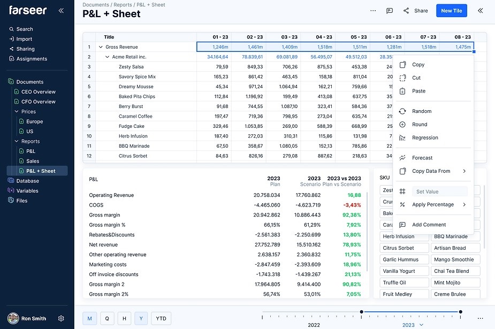Expand the Apply Percentage submenu
The width and height of the screenshot is (495, 329).
tap(433, 205)
